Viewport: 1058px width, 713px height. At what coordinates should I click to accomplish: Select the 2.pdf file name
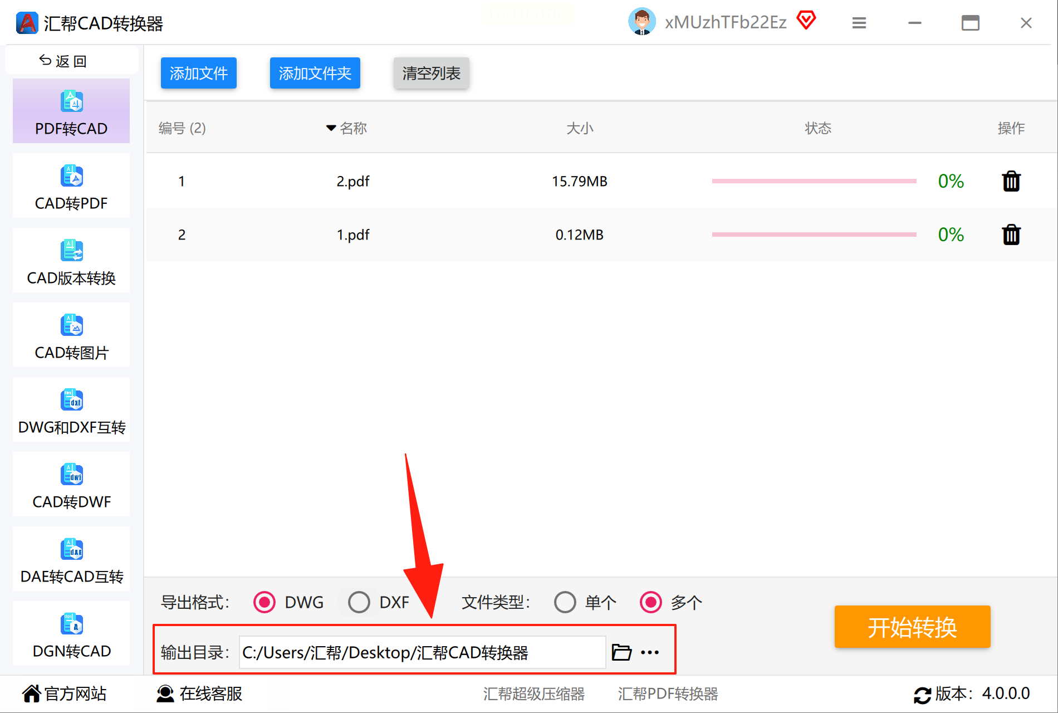(353, 182)
